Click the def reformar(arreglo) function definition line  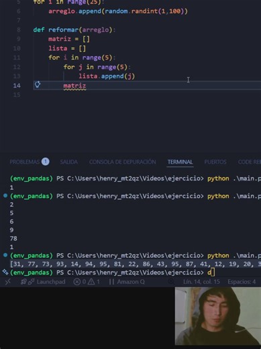tap(74, 30)
